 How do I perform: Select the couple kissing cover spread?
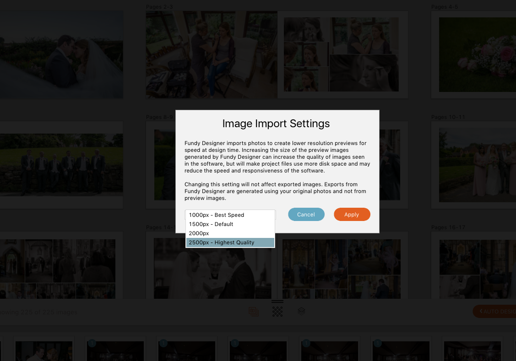coord(61,54)
